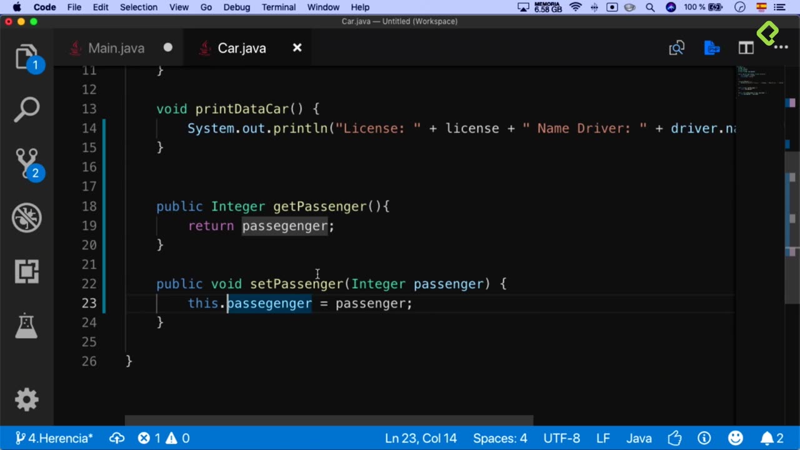Open the Notification Center list icon
The height and width of the screenshot is (450, 800).
pos(779,7)
